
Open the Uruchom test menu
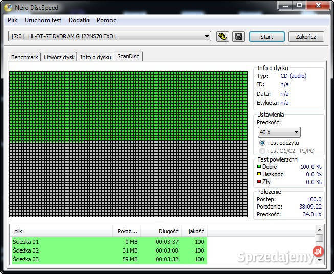tap(43, 20)
